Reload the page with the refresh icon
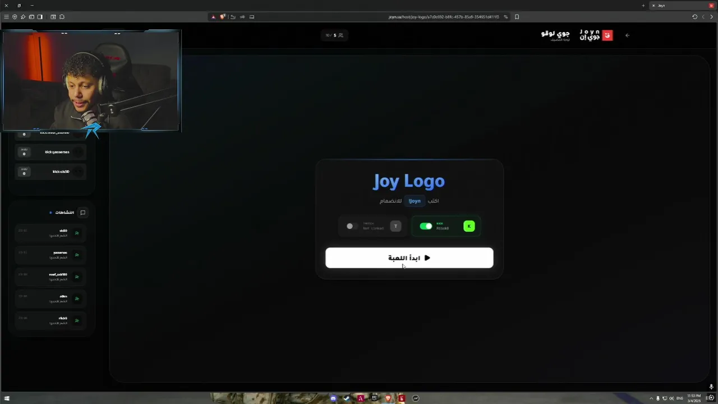The width and height of the screenshot is (718, 404). (x=694, y=17)
